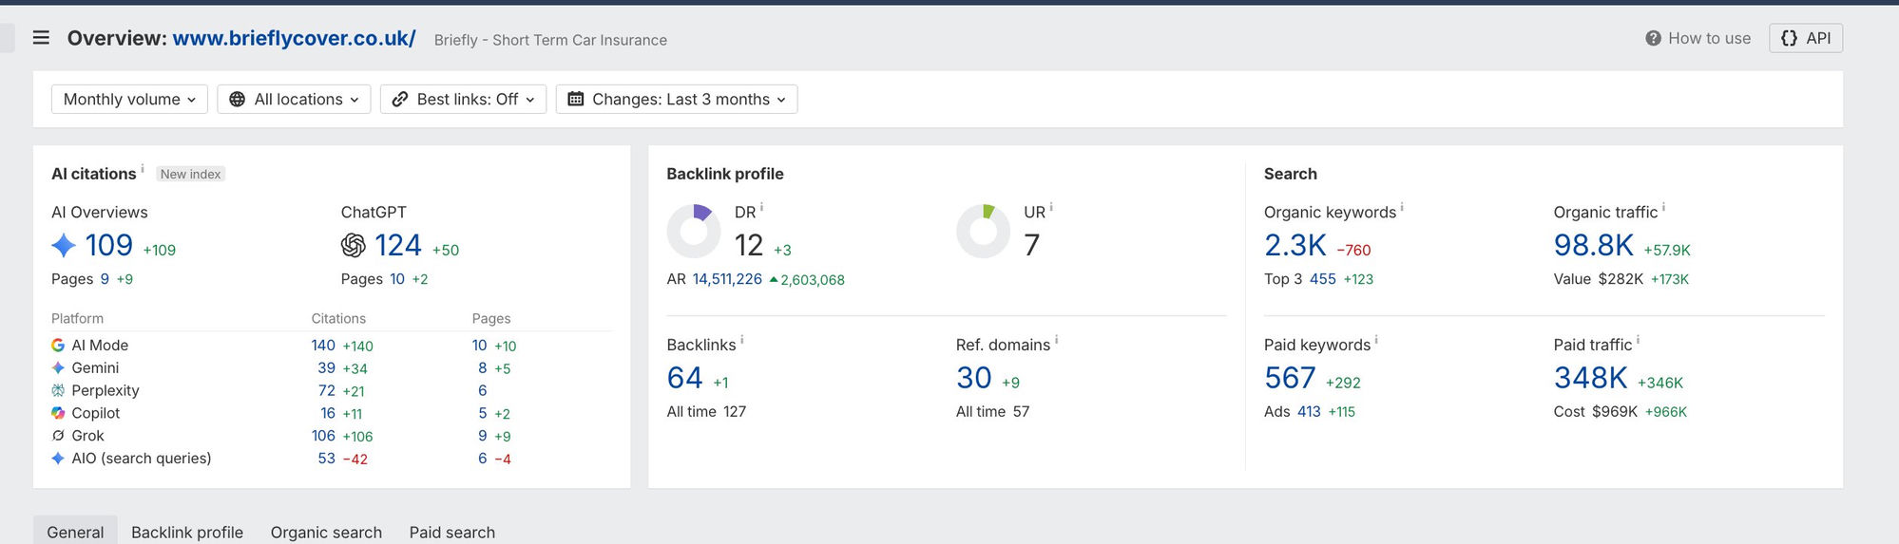Open the Changes: Last 3 months dropdown
The image size is (1899, 544).
click(677, 99)
